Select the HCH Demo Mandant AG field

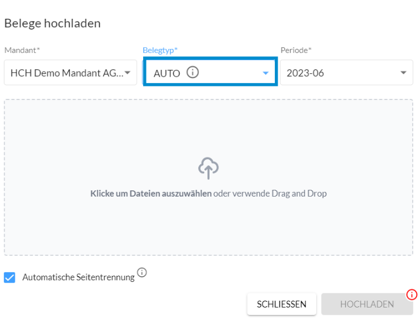70,73
